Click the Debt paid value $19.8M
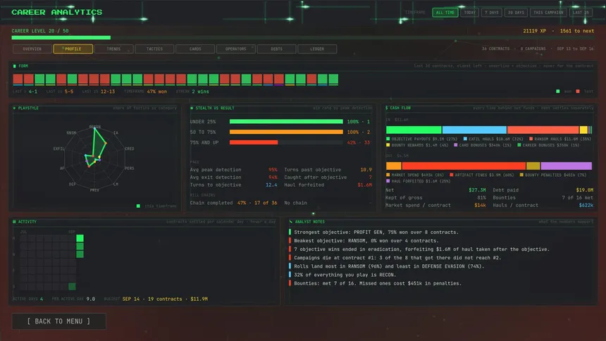Image resolution: width=606 pixels, height=341 pixels. (x=585, y=190)
